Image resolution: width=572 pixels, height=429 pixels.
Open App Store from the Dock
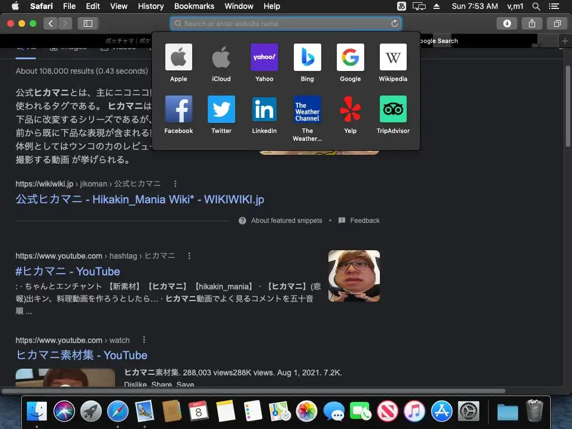click(x=441, y=411)
